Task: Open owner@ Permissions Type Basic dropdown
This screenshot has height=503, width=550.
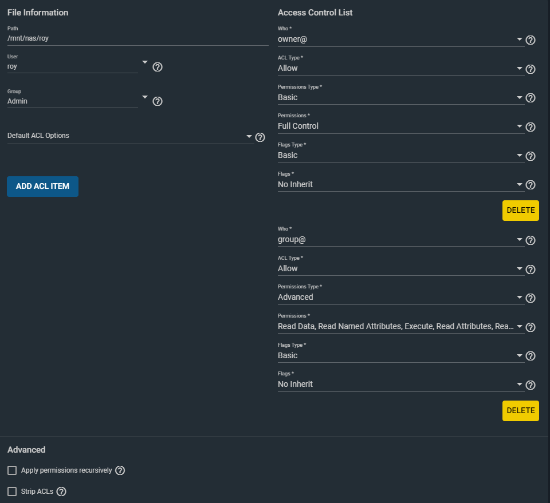Action: (x=400, y=97)
